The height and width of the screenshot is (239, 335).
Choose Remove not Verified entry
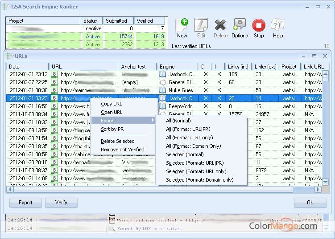(122, 150)
